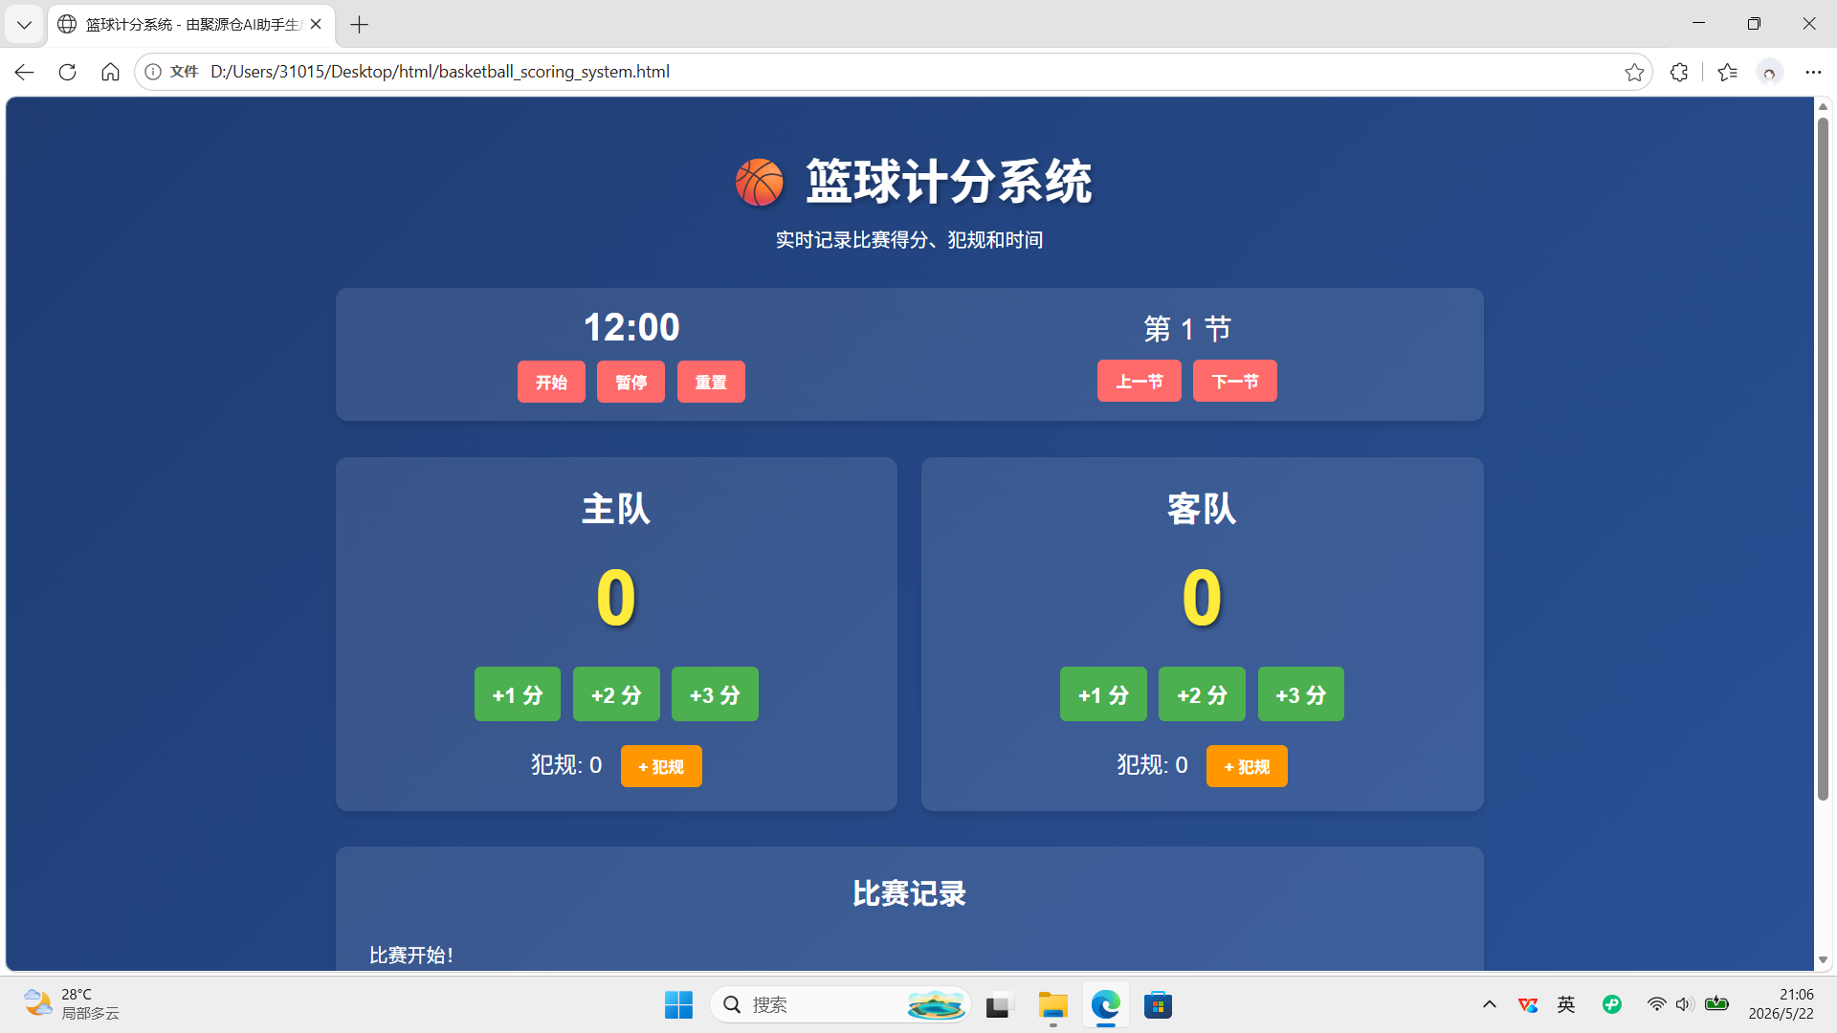Open the browser profile icon
Image resolution: width=1837 pixels, height=1033 pixels.
click(x=1769, y=72)
